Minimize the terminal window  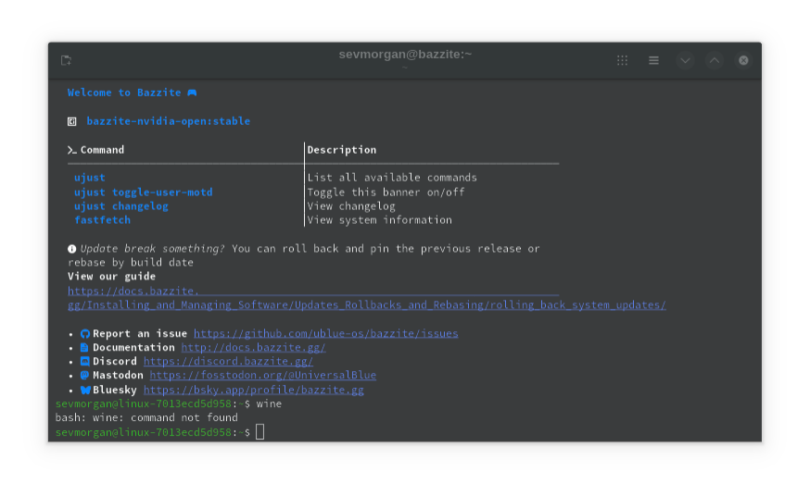[x=685, y=60]
